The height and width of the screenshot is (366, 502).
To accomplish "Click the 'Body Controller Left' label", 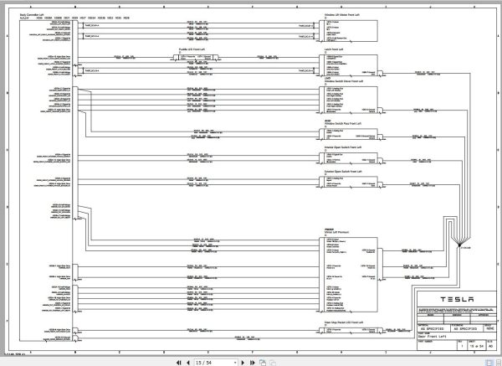I will coord(32,15).
